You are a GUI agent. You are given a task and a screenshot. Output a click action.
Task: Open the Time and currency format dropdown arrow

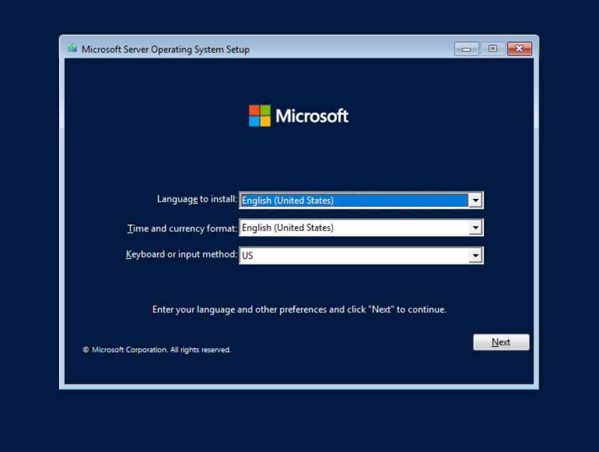click(475, 228)
